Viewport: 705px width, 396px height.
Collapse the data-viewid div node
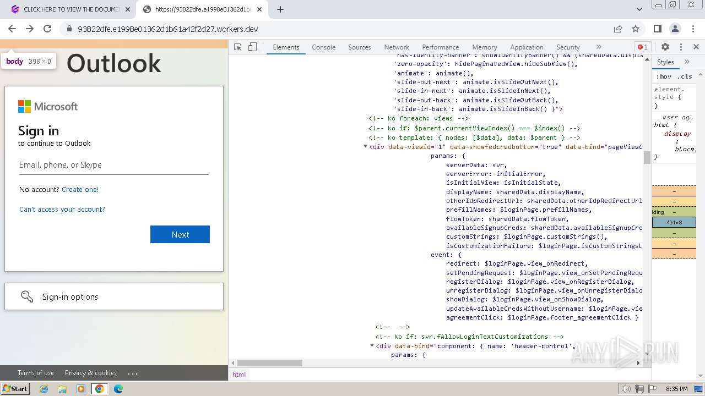pos(365,147)
